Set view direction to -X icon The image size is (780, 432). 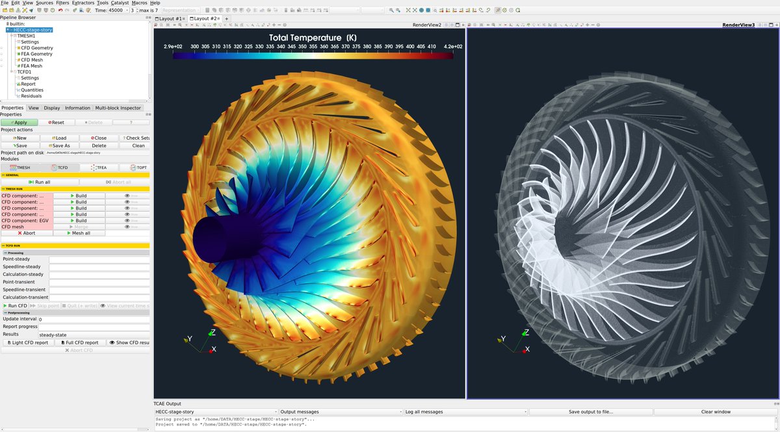click(447, 11)
